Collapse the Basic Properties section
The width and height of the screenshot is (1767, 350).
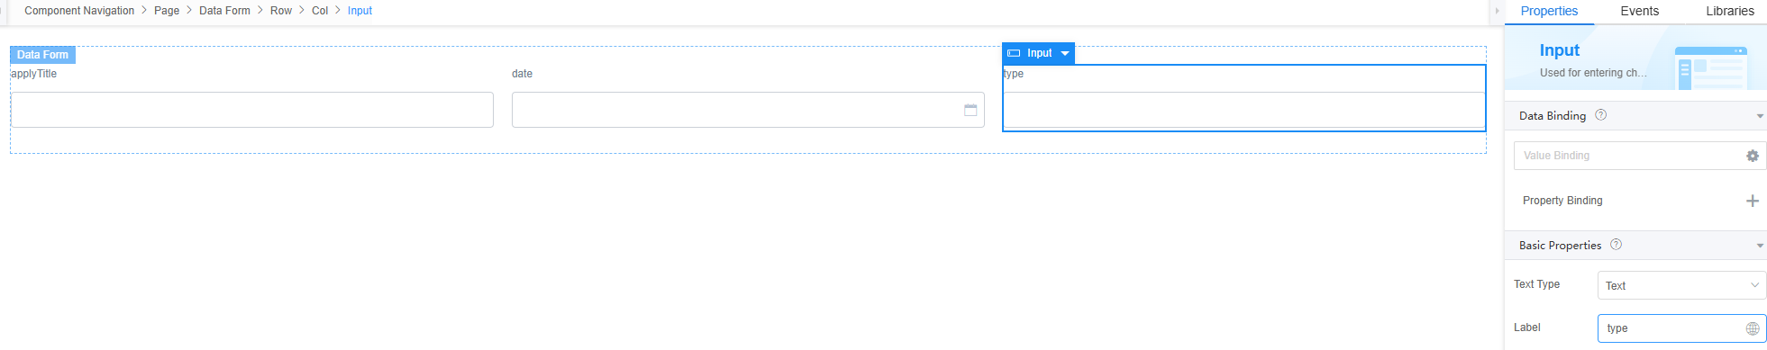click(1759, 246)
